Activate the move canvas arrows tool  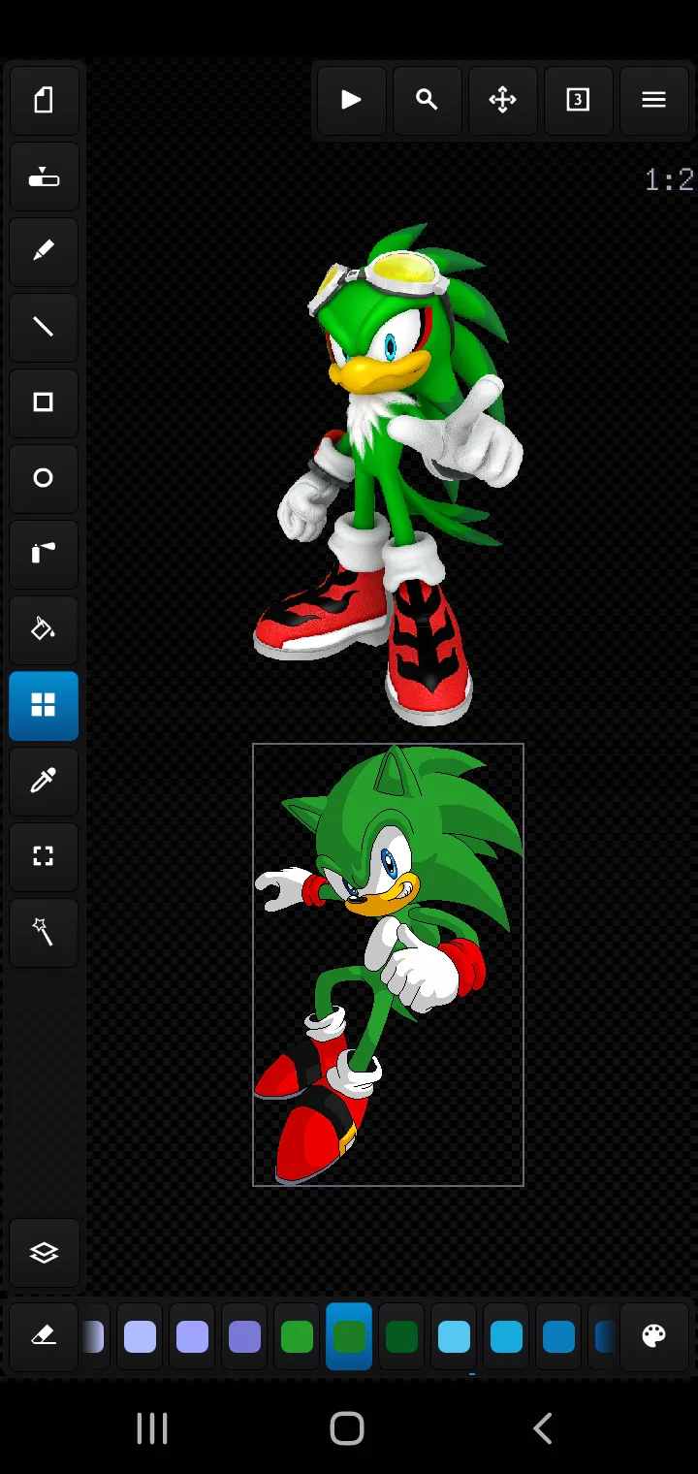point(502,100)
